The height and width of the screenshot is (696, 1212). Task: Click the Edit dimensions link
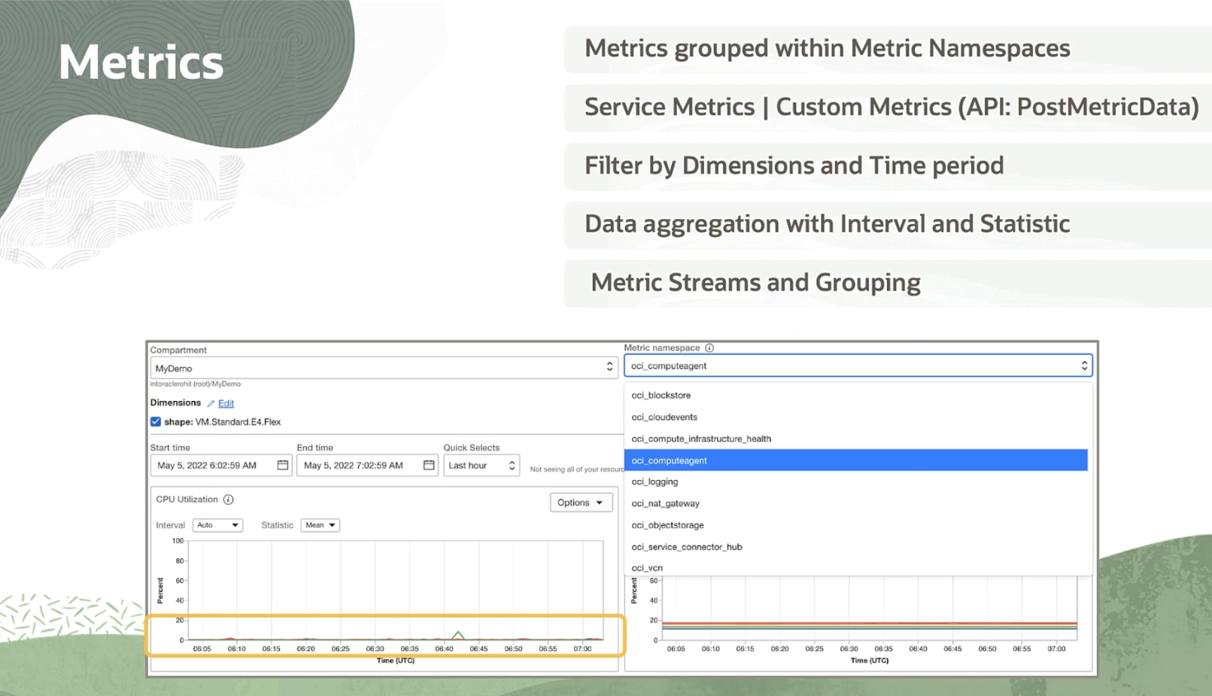click(226, 403)
